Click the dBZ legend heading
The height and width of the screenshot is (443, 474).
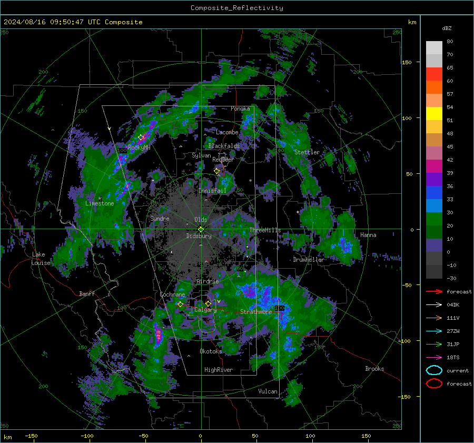coord(447,28)
